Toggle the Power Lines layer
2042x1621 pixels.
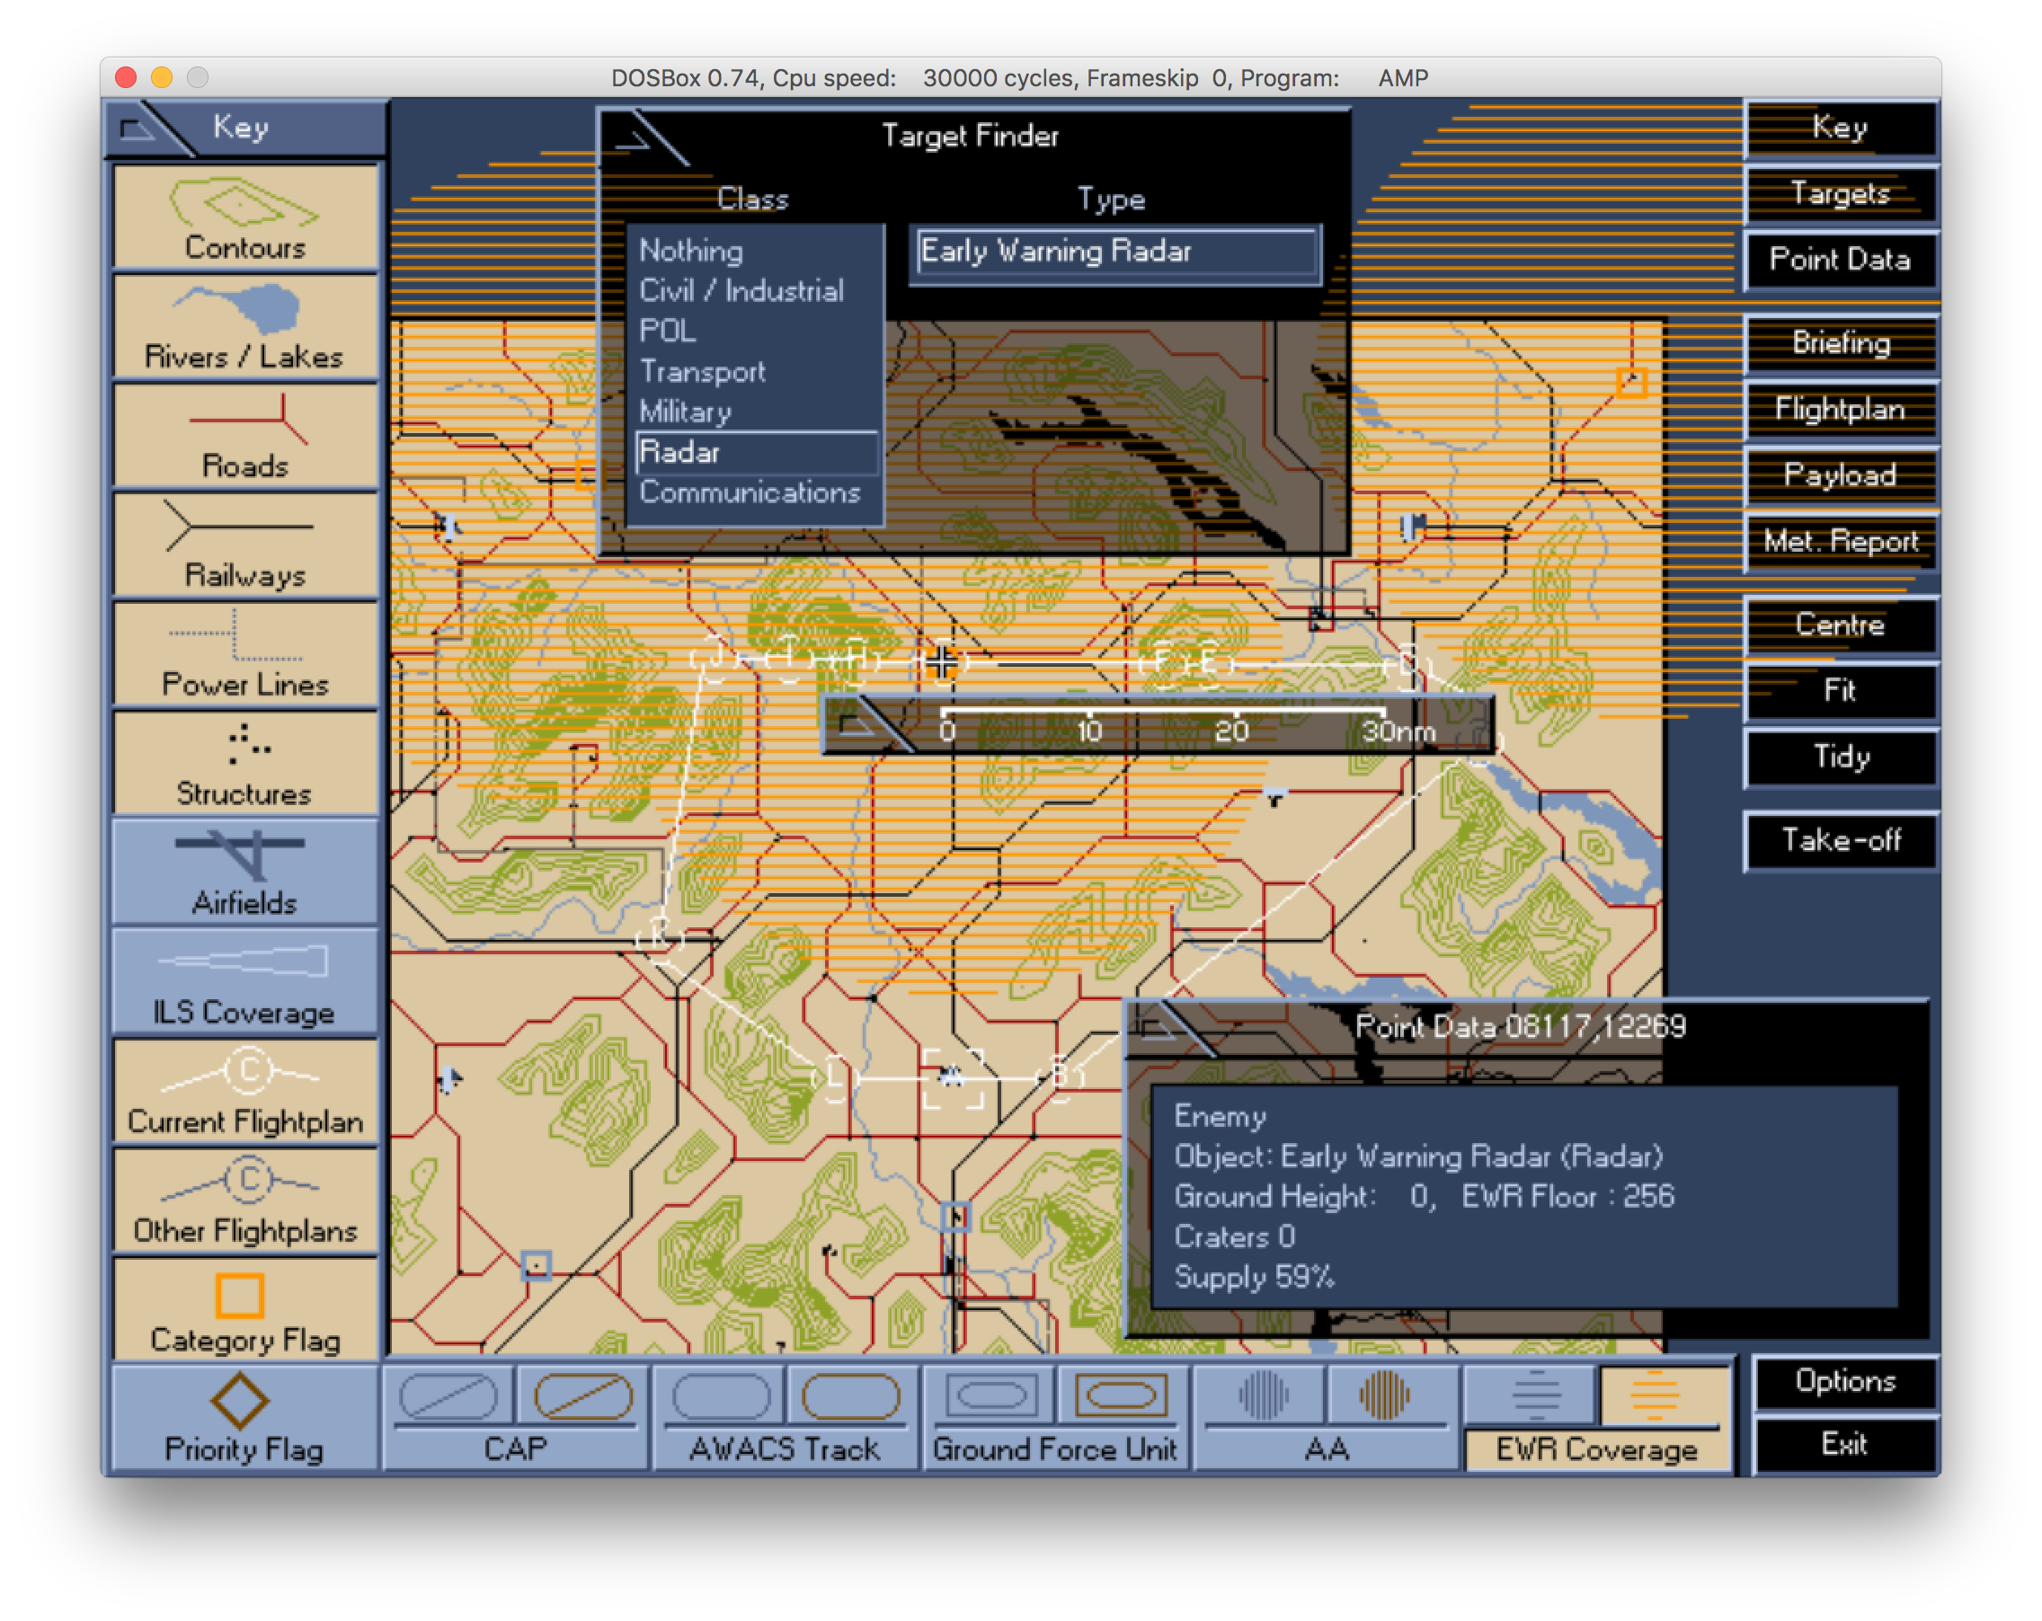click(244, 653)
